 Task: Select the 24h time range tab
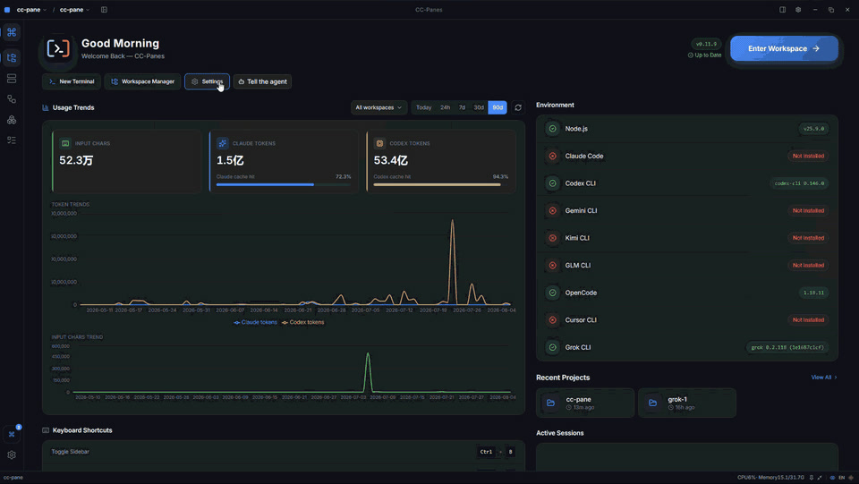(446, 108)
